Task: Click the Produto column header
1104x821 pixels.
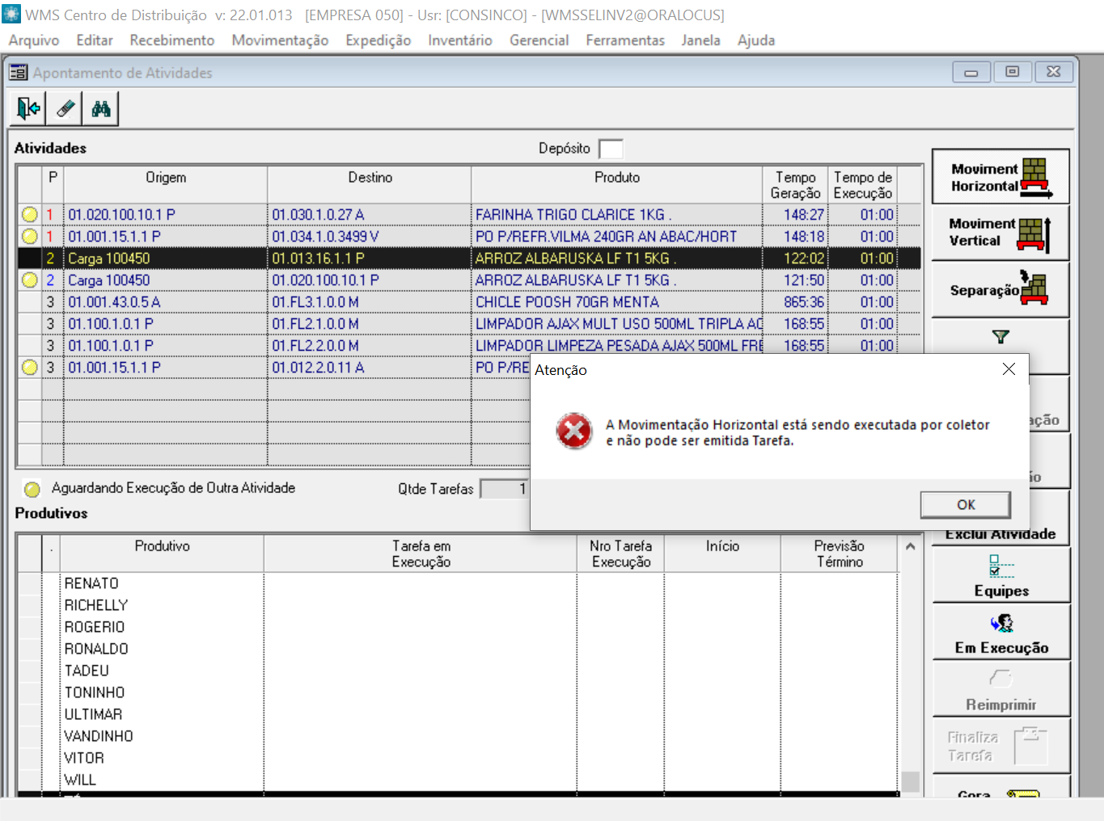Action: 617,185
